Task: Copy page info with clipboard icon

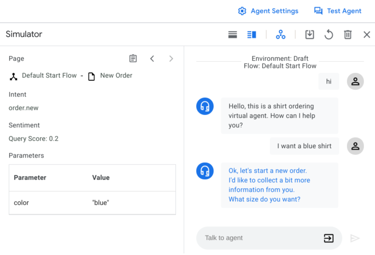Action: [133, 58]
